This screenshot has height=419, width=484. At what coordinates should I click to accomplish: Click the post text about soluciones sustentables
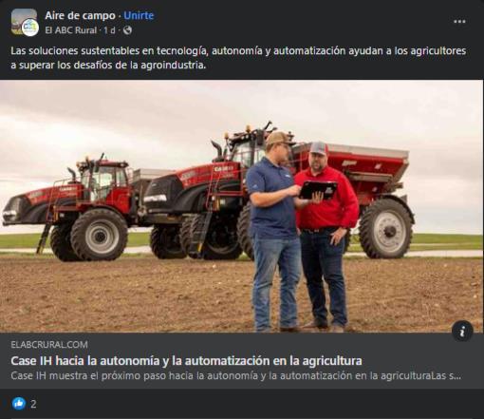(238, 58)
